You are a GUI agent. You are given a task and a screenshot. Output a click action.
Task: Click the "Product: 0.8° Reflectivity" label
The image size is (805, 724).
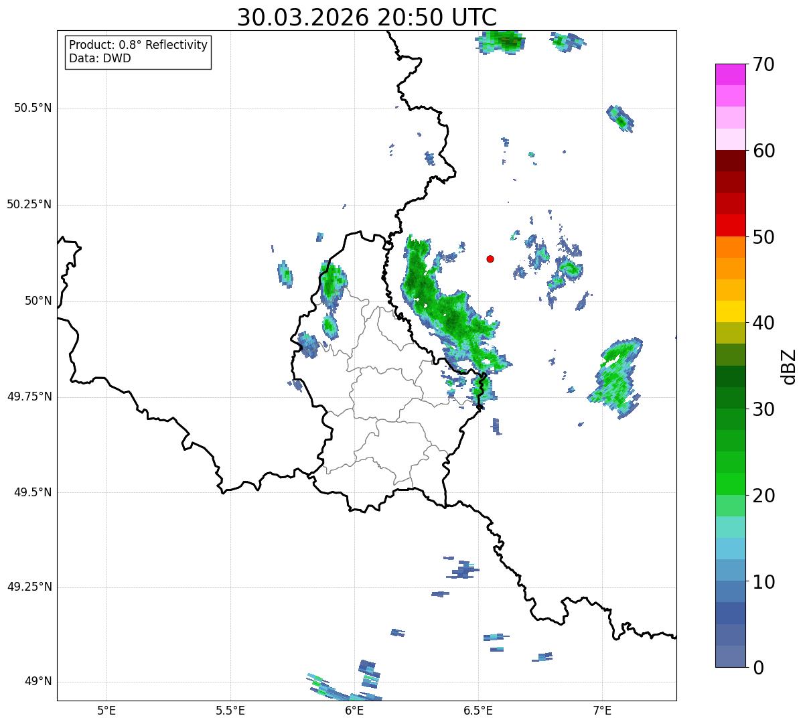coord(139,45)
